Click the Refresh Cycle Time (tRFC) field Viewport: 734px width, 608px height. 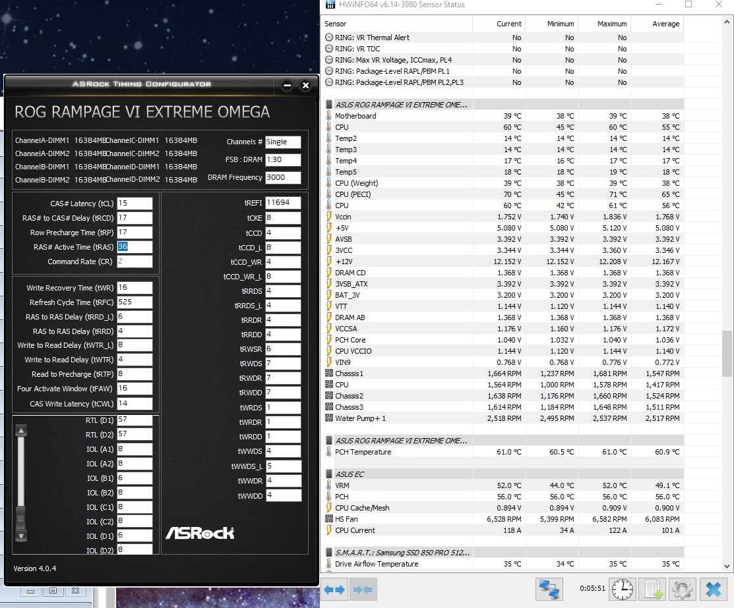pos(135,302)
